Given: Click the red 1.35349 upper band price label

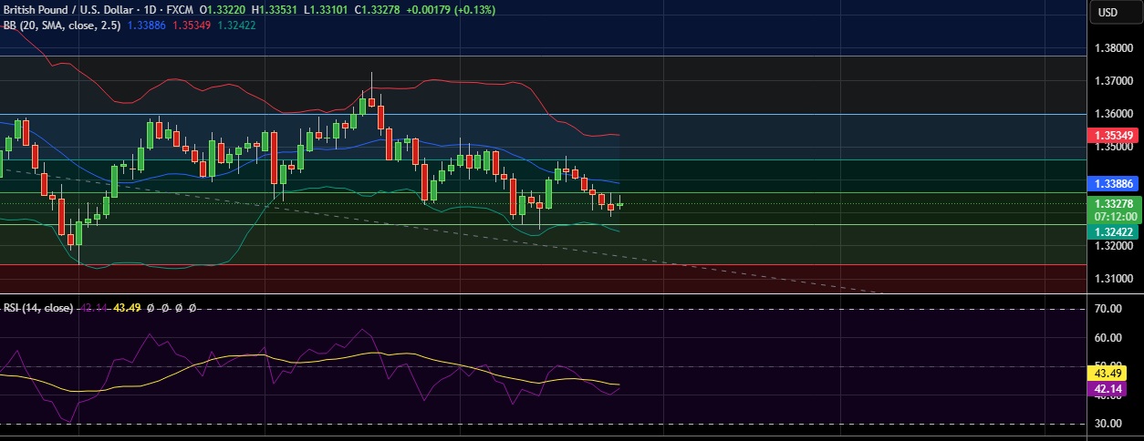Looking at the screenshot, I should 1115,135.
